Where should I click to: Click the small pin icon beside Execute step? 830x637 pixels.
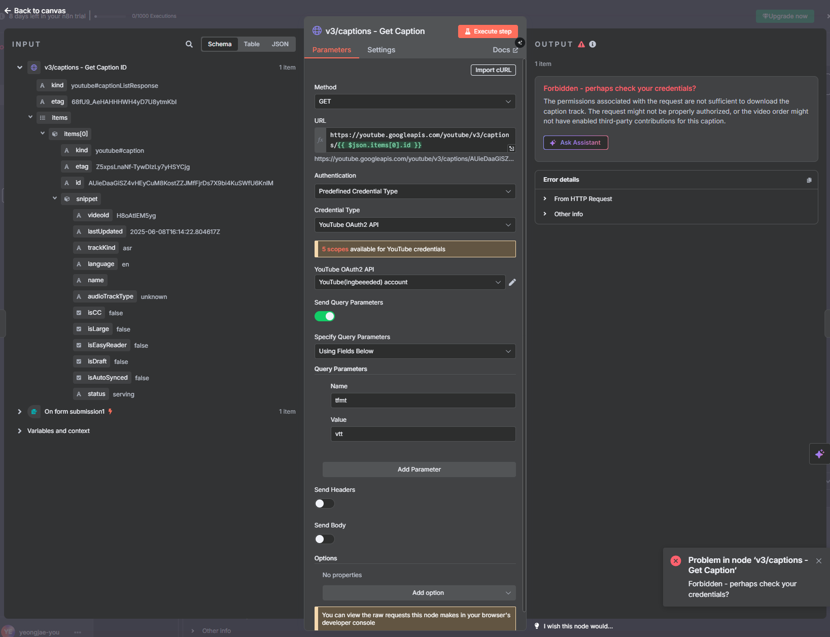coord(520,43)
